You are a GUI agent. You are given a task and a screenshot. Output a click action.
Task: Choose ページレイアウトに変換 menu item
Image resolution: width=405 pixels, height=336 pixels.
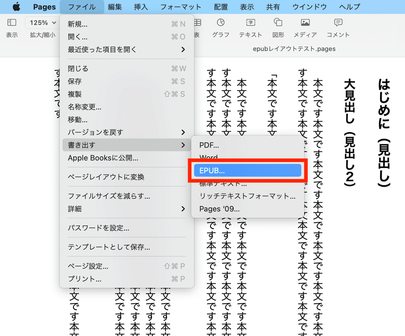tap(127, 177)
